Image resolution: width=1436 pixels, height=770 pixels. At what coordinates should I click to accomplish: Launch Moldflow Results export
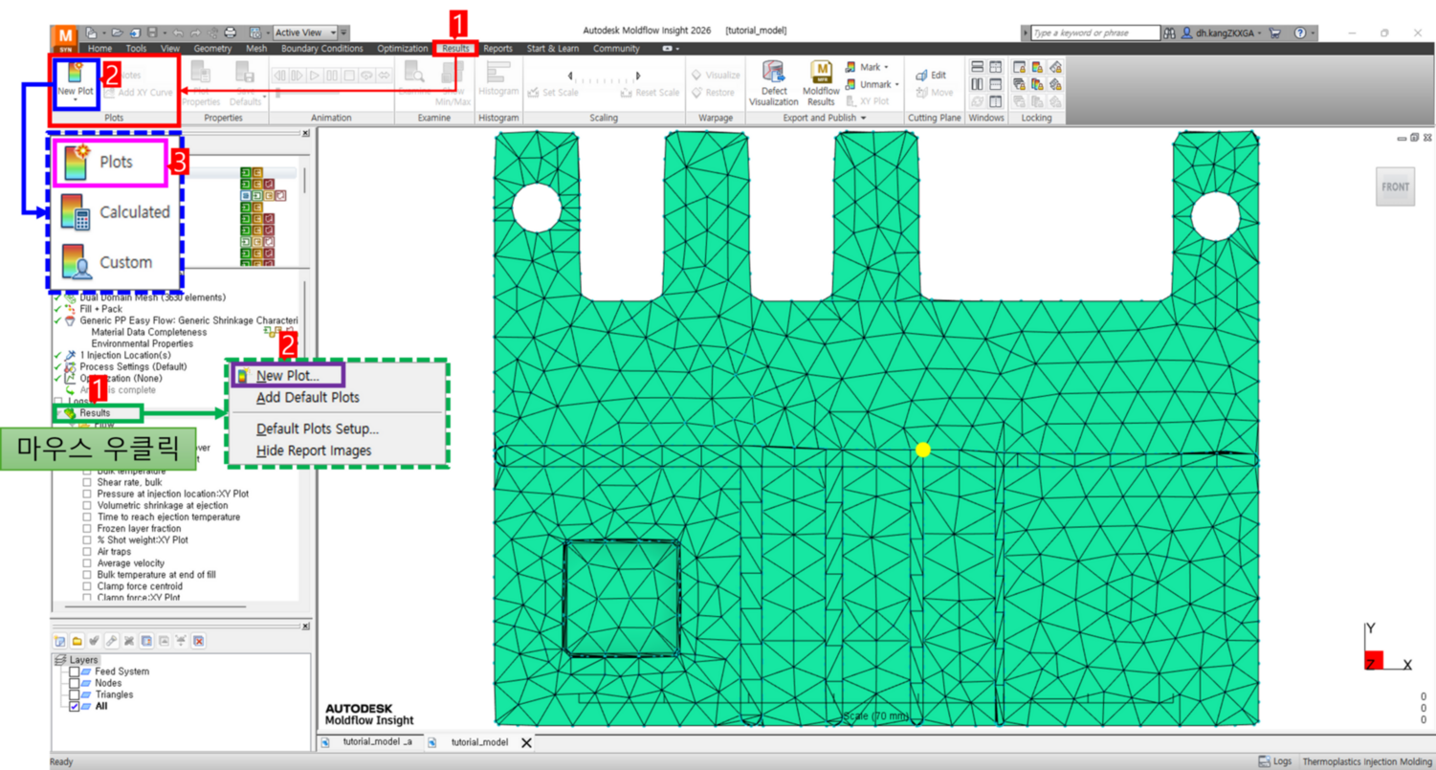(821, 83)
